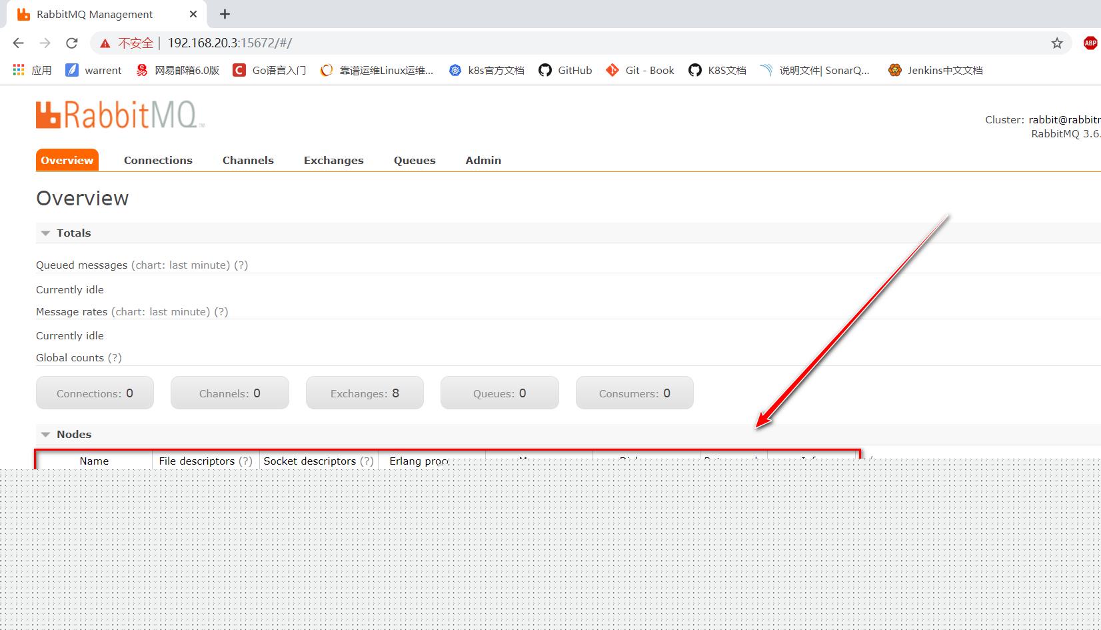Screen dimensions: 1101x630
Task: Change Message rates chart range (last minute)
Action: (161, 311)
